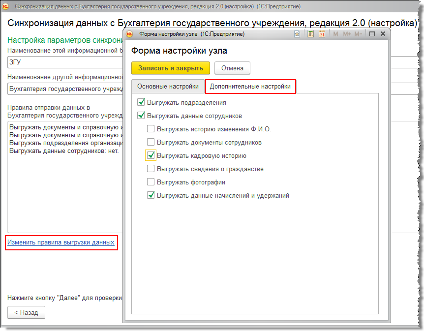This screenshot has height=331, width=424.
Task: Go back with the Назад button
Action: 26,312
